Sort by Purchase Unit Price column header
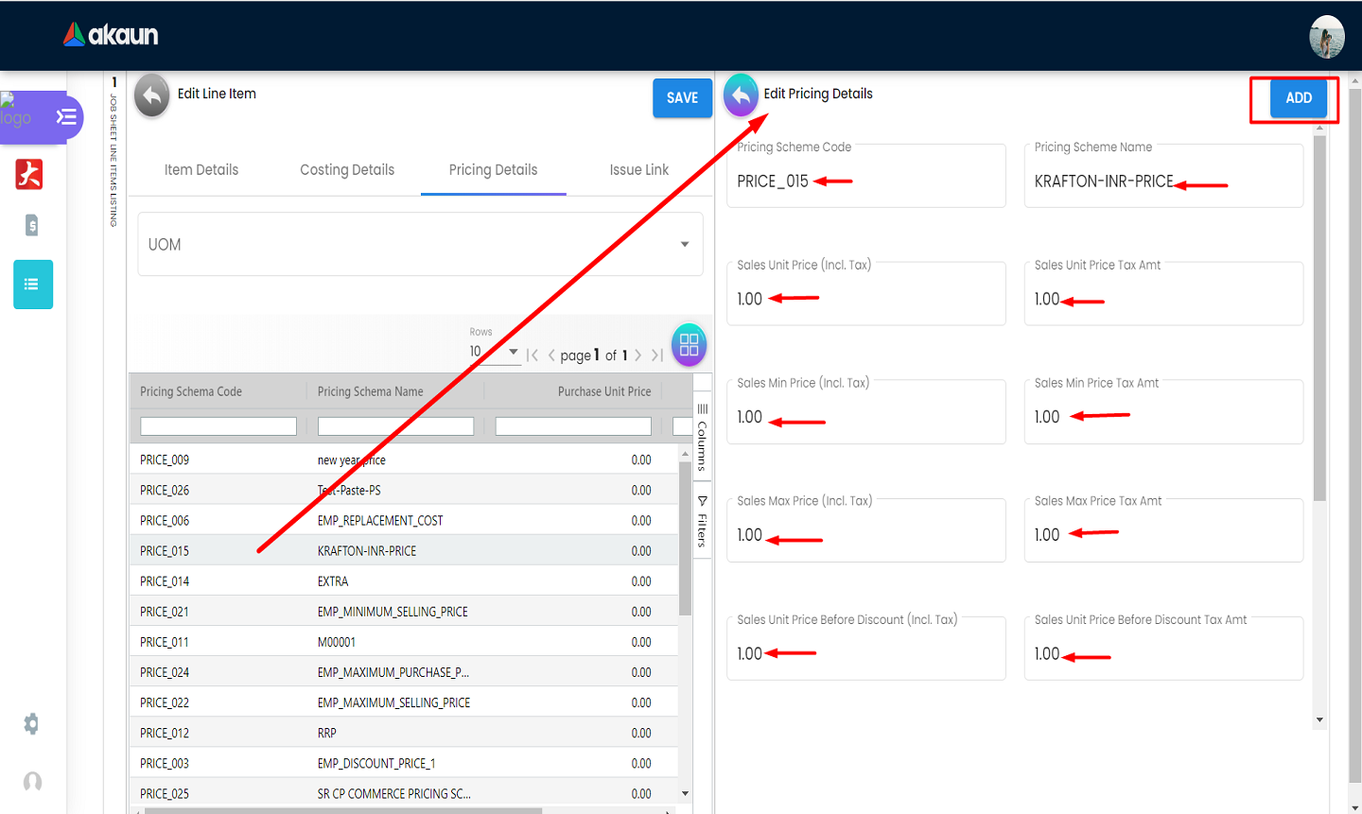 pyautogui.click(x=604, y=391)
